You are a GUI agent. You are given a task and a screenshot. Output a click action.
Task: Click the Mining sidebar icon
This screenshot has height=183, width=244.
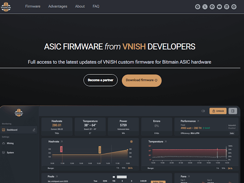3,143
